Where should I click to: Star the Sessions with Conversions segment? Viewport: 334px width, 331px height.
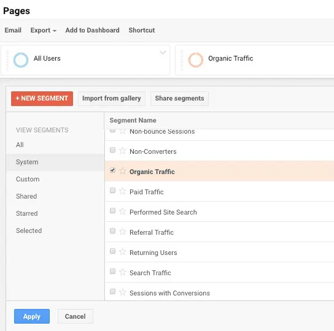pyautogui.click(x=122, y=292)
